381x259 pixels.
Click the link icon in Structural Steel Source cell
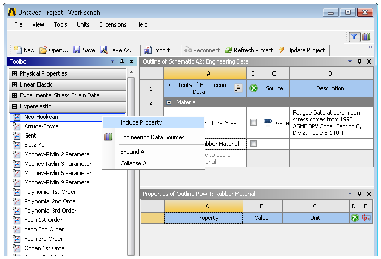tap(268, 122)
